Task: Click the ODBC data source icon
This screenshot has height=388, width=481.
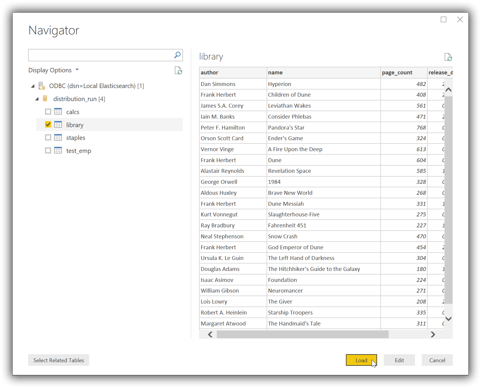Action: (42, 86)
